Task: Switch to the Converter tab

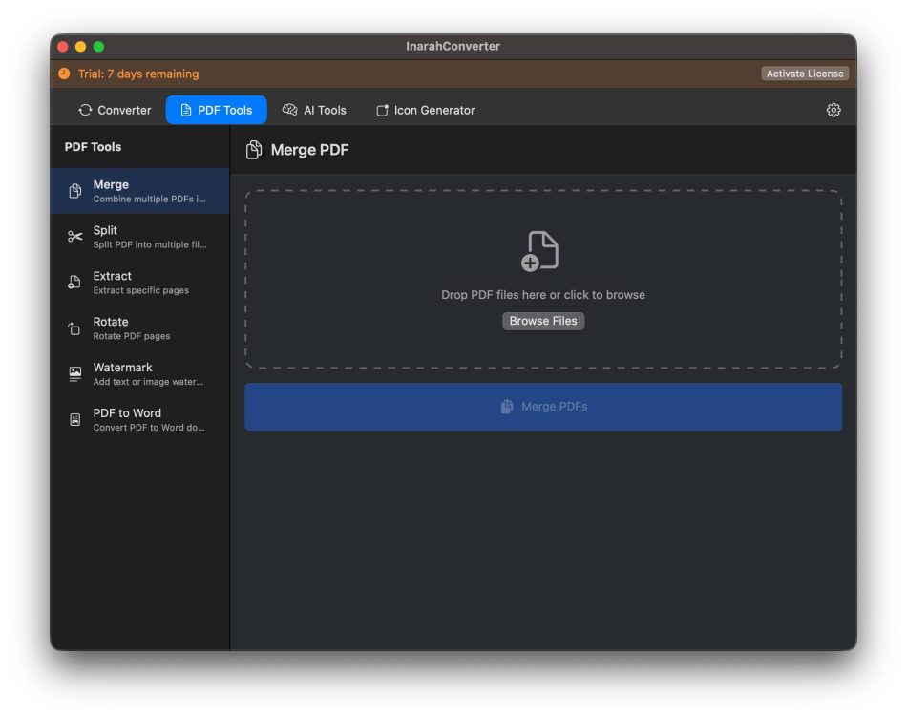Action: pos(115,111)
